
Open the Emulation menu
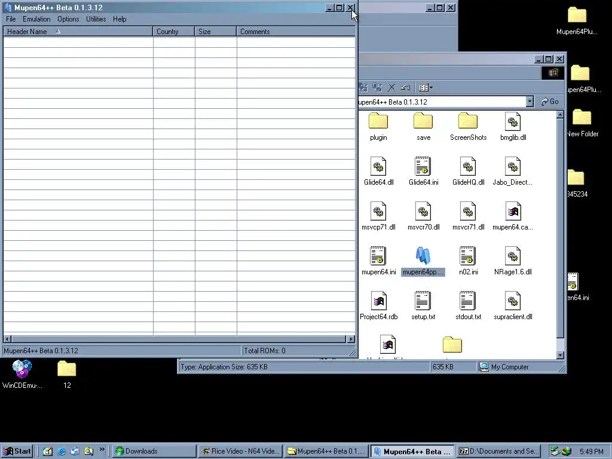(x=36, y=19)
